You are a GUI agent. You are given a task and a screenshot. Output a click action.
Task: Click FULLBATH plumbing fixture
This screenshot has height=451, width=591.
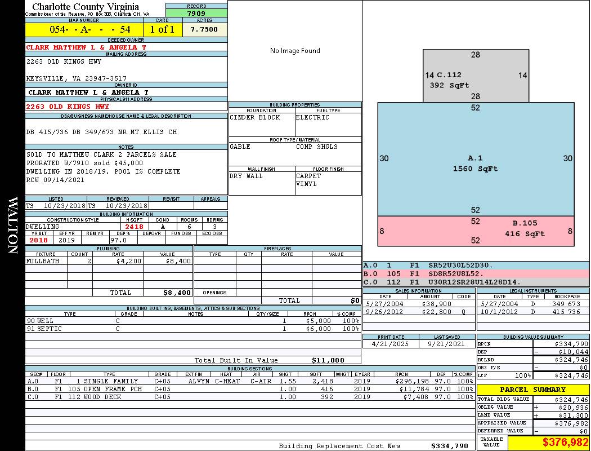coord(43,261)
